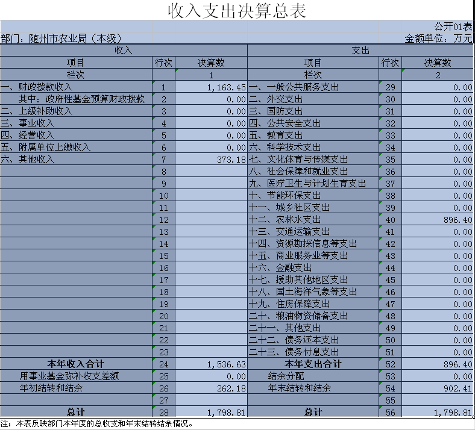Click the 年末结转和结余 label
Screen dimensions: 475x430
point(300,388)
